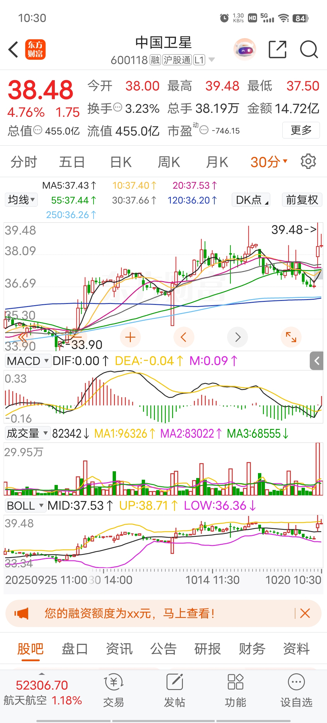Tap MA5:37.43 moving average label
Screen dimensions: 327x723
point(69,185)
